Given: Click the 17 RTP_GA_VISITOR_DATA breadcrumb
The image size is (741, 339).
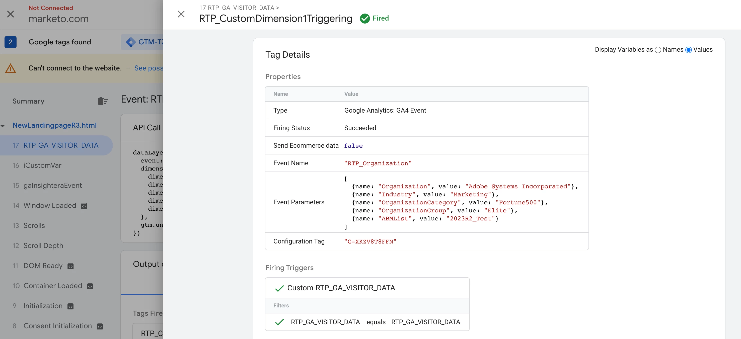Looking at the screenshot, I should tap(237, 8).
